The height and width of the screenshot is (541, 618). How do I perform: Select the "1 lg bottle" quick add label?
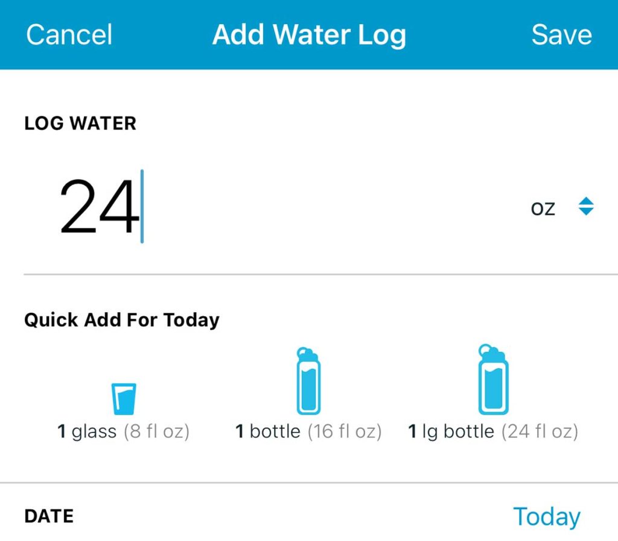(x=451, y=432)
